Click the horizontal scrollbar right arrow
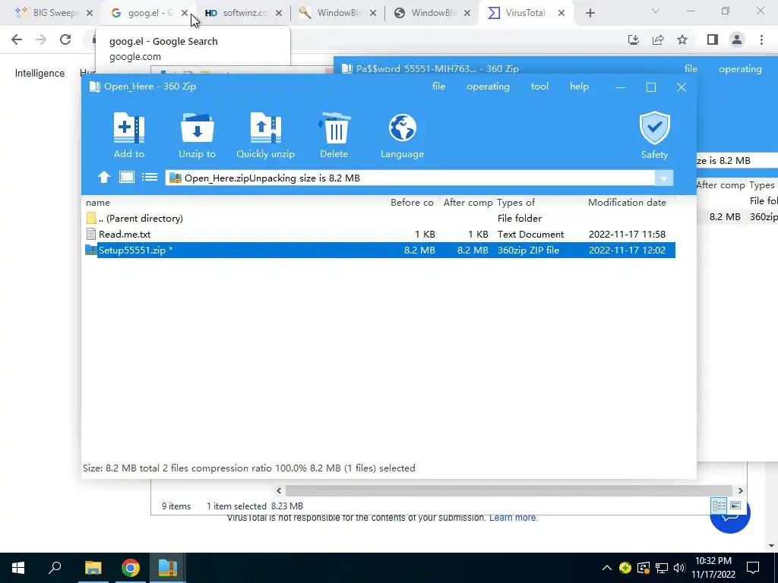Viewport: 778px width, 583px height. [740, 491]
